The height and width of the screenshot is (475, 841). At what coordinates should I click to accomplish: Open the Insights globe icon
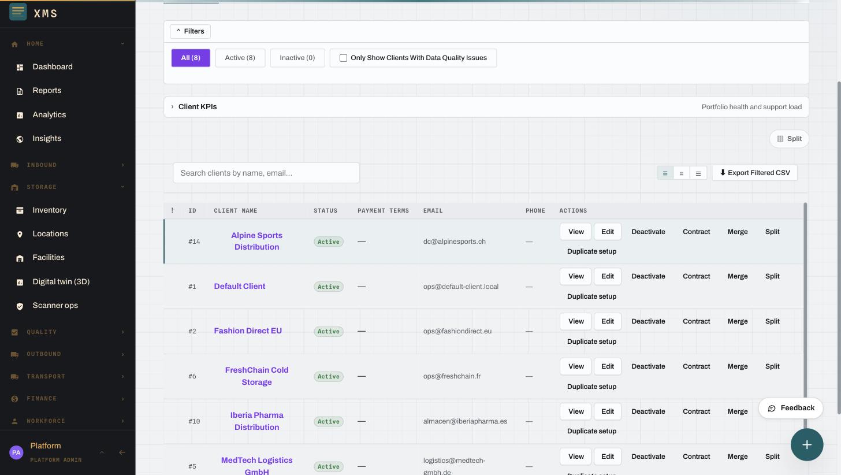[x=20, y=139]
